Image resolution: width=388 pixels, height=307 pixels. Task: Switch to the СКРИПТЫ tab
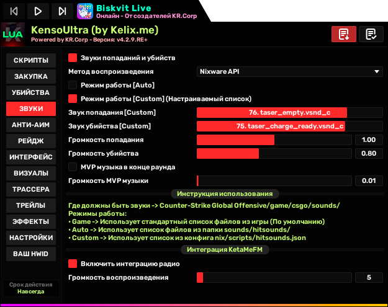tap(30, 60)
